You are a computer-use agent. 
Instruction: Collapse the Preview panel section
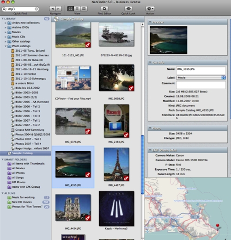150,22
